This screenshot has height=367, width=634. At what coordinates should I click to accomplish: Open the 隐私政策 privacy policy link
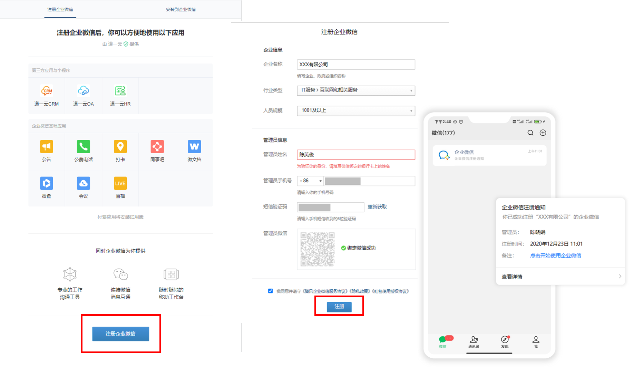tap(360, 291)
